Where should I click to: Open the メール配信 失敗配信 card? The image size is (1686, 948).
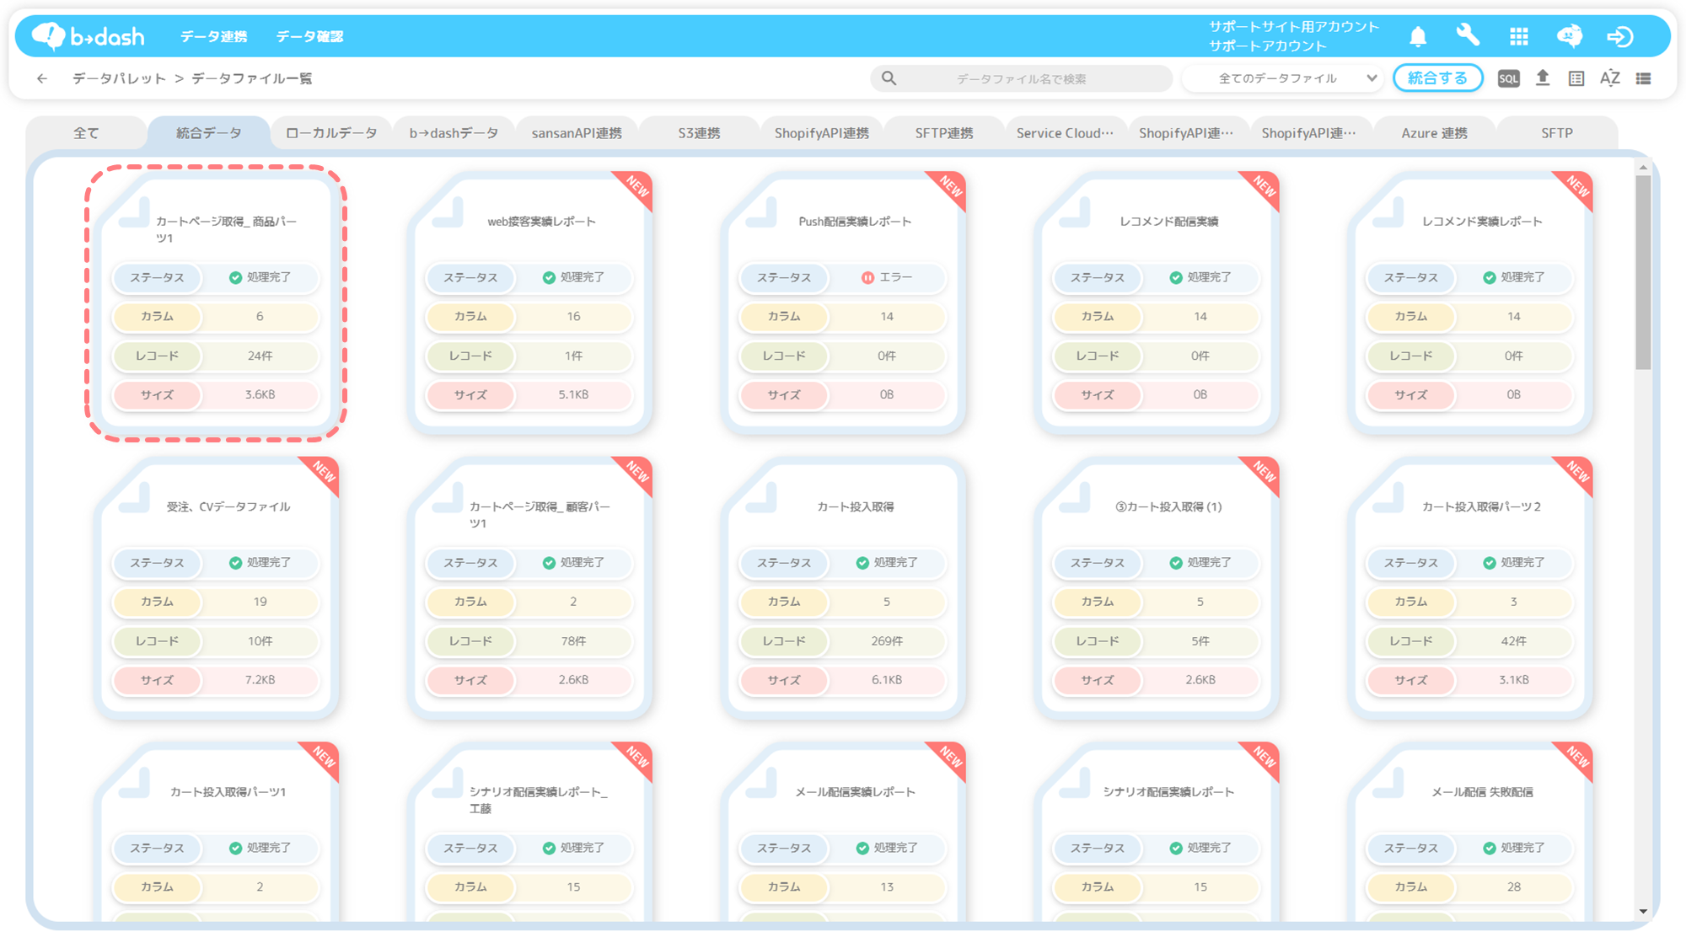[x=1470, y=833]
